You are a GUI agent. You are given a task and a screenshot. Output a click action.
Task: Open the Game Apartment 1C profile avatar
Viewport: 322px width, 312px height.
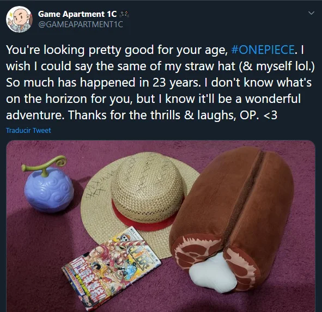[19, 19]
